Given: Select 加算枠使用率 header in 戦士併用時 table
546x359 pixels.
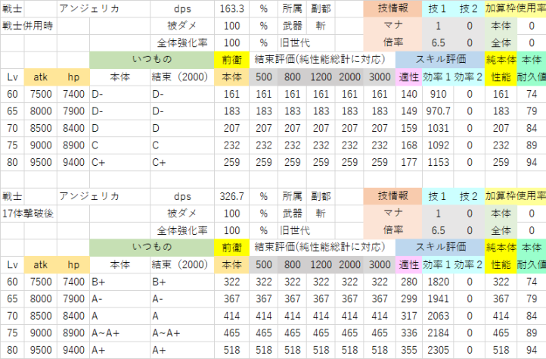Looking at the screenshot, I should [515, 9].
